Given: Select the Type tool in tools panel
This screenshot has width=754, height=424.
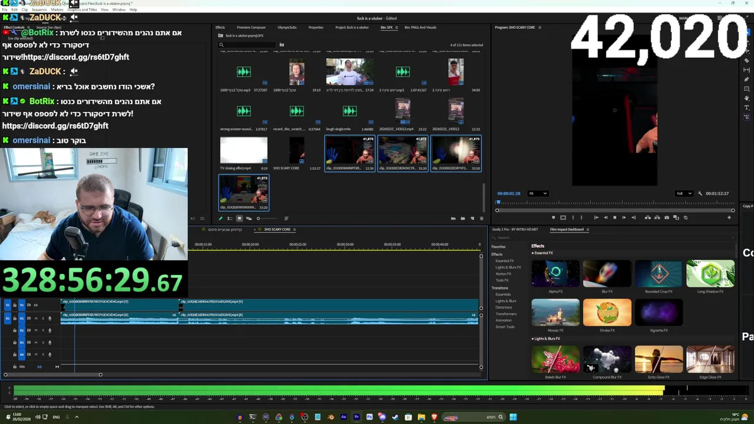Looking at the screenshot, I should coord(747,108).
